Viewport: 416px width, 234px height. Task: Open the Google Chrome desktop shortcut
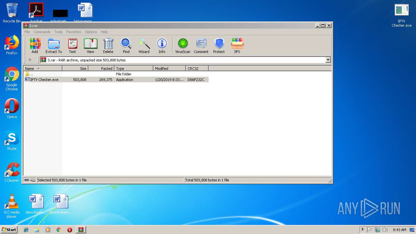coord(12,79)
